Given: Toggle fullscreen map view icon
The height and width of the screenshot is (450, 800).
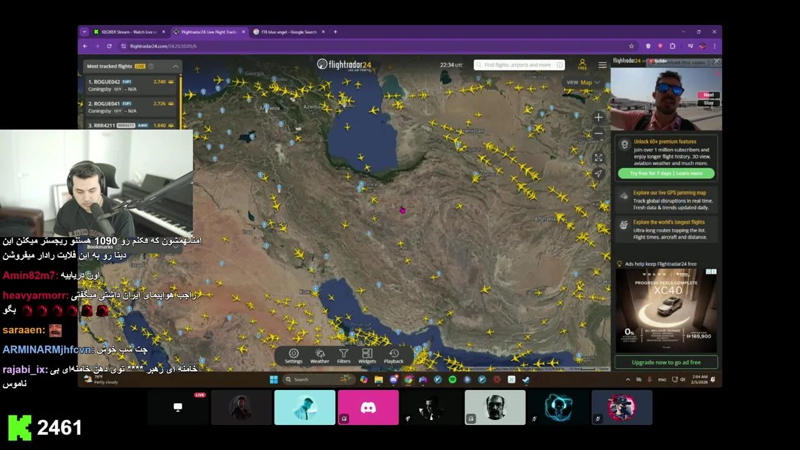Looking at the screenshot, I should (x=598, y=157).
